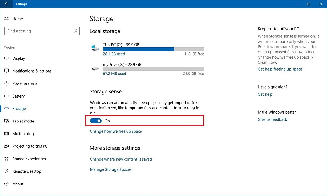Click the Remote Desktop icon in sidebar

click(7, 171)
